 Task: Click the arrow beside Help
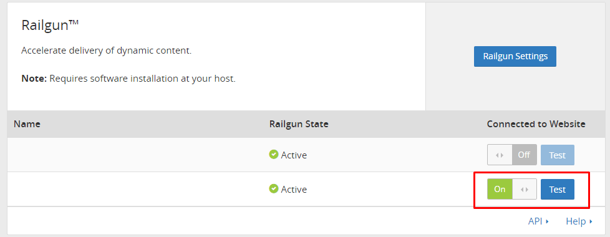tap(591, 222)
